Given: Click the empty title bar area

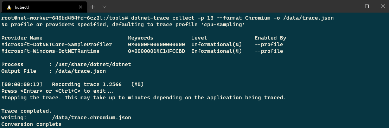Looking at the screenshot, I should pos(223,6).
